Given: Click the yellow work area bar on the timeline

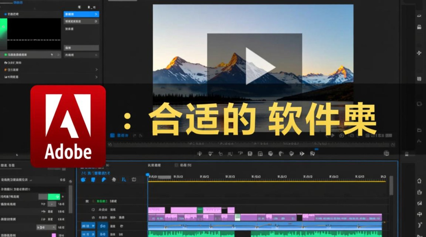Looking at the screenshot, I should click(x=267, y=181).
